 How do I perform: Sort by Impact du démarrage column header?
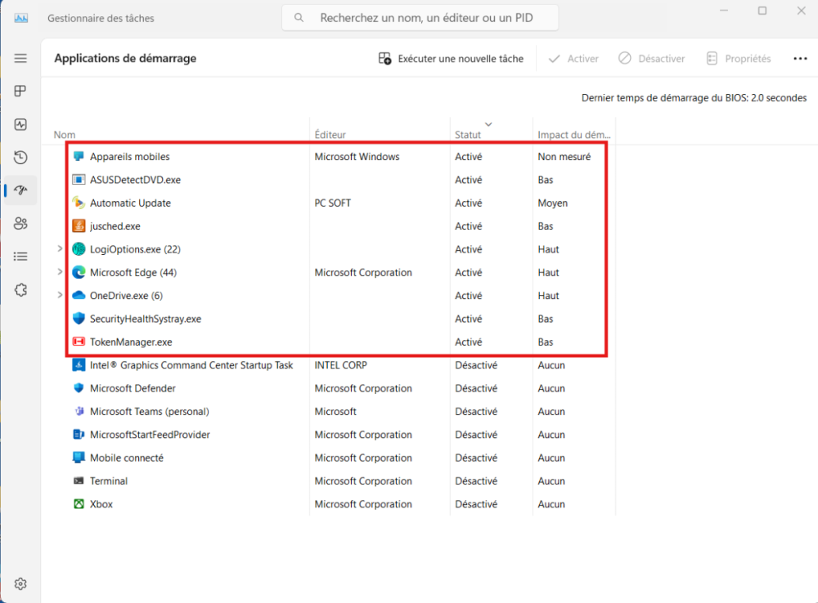[x=574, y=135]
